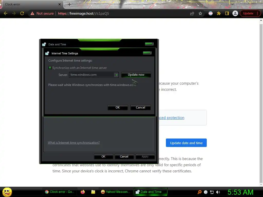Click OK in the Date and Time window

pyautogui.click(x=103, y=156)
